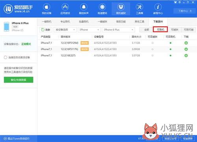Open the 我的设备 Apple icon
Viewport: 197px width, 142px height.
pyautogui.click(x=46, y=7)
